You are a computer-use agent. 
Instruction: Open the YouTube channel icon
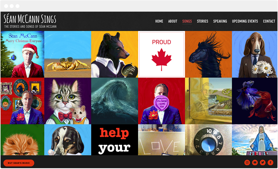pyautogui.click(x=255, y=162)
